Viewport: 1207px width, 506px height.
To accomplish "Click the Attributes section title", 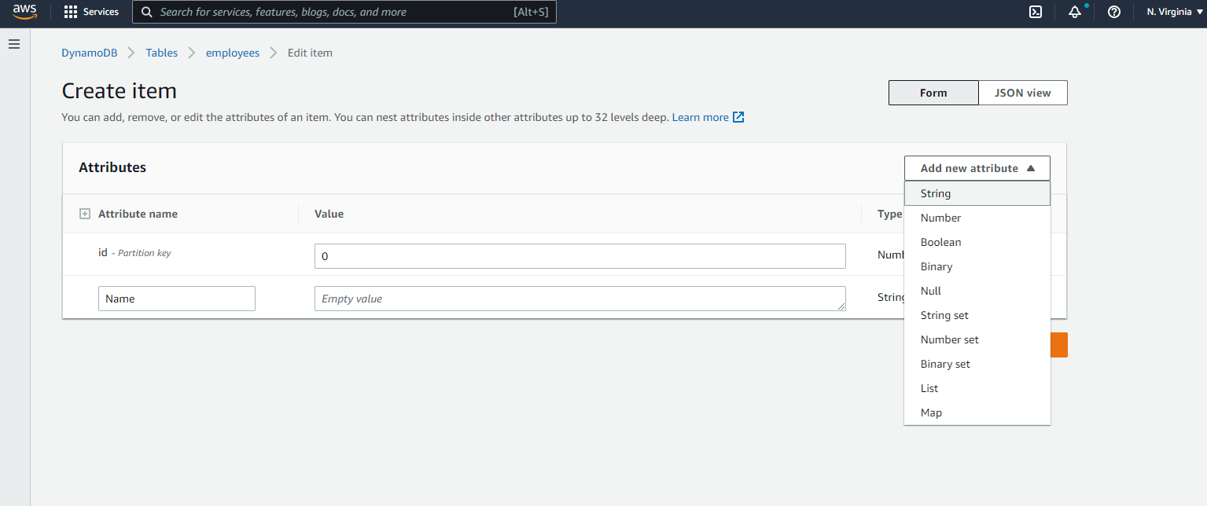I will point(112,167).
